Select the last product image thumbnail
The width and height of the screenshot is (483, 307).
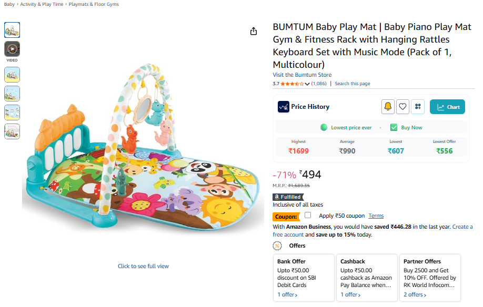click(12, 131)
